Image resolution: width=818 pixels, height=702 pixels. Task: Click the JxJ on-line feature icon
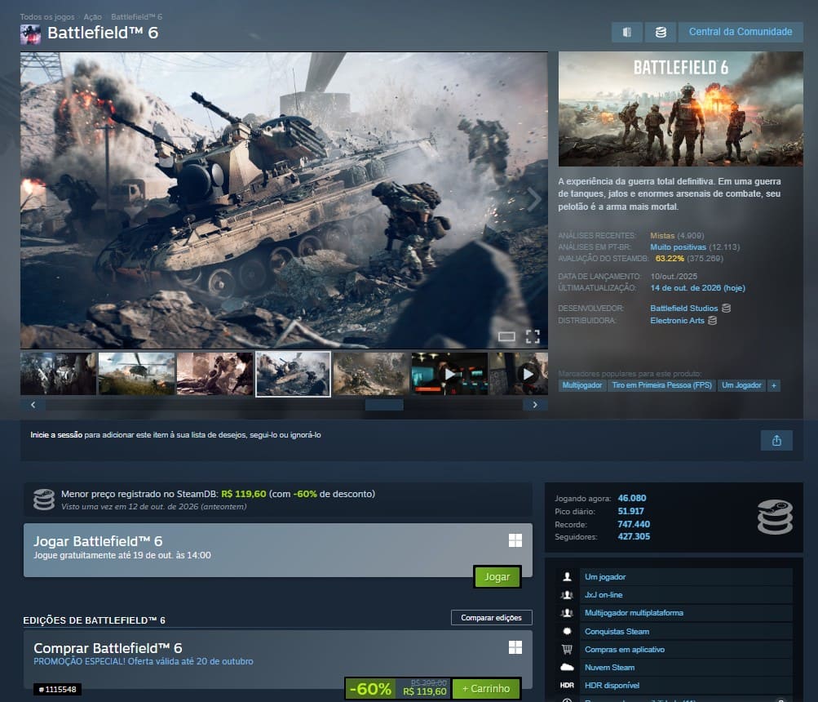click(567, 595)
